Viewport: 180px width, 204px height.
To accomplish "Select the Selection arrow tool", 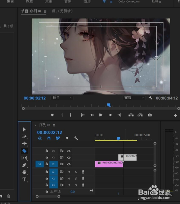I will point(24,129).
